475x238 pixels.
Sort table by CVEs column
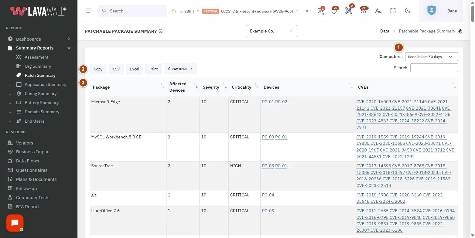tap(406, 87)
